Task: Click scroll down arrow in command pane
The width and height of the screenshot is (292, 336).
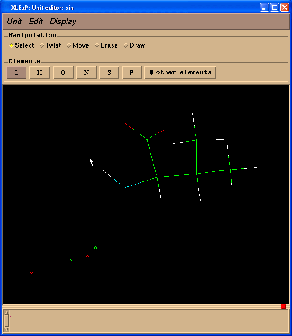Action: [x=7, y=329]
